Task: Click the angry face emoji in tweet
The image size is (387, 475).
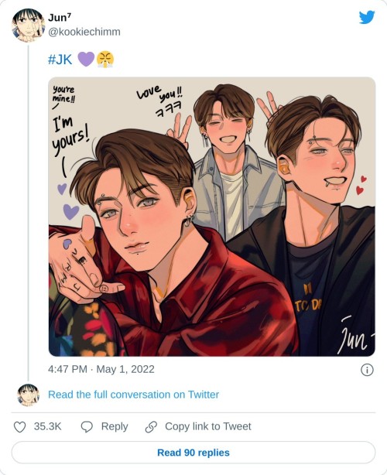Action: point(105,60)
